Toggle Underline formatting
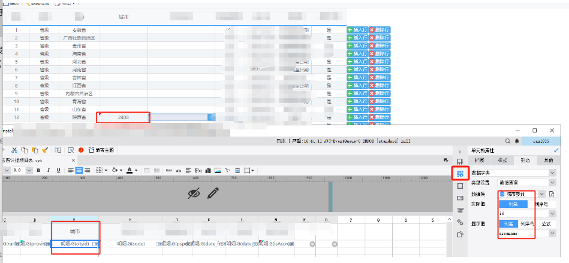This screenshot has height=263, width=569. pyautogui.click(x=58, y=170)
